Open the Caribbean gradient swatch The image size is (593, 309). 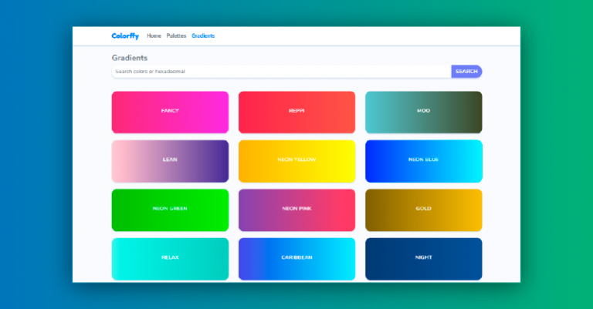pos(296,257)
